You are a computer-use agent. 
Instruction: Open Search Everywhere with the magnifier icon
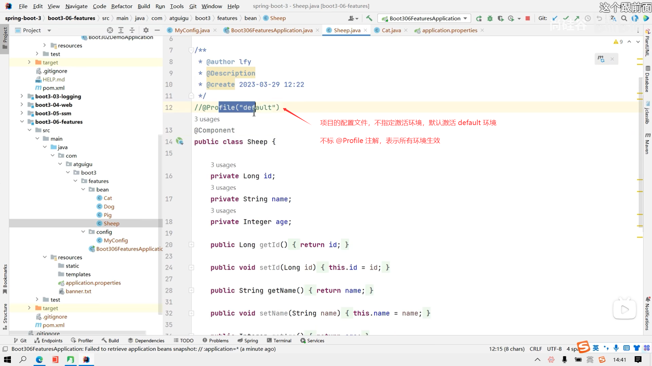pos(624,18)
